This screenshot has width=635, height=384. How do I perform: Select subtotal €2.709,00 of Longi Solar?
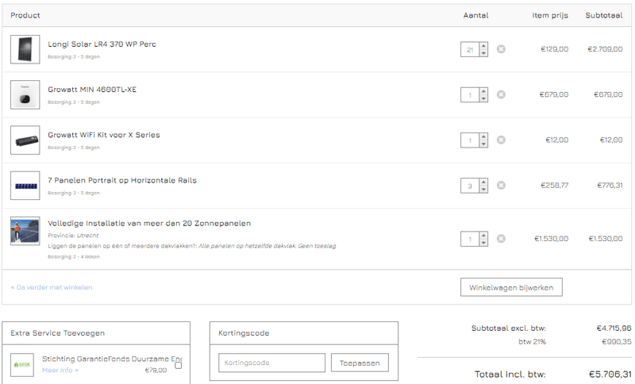605,49
